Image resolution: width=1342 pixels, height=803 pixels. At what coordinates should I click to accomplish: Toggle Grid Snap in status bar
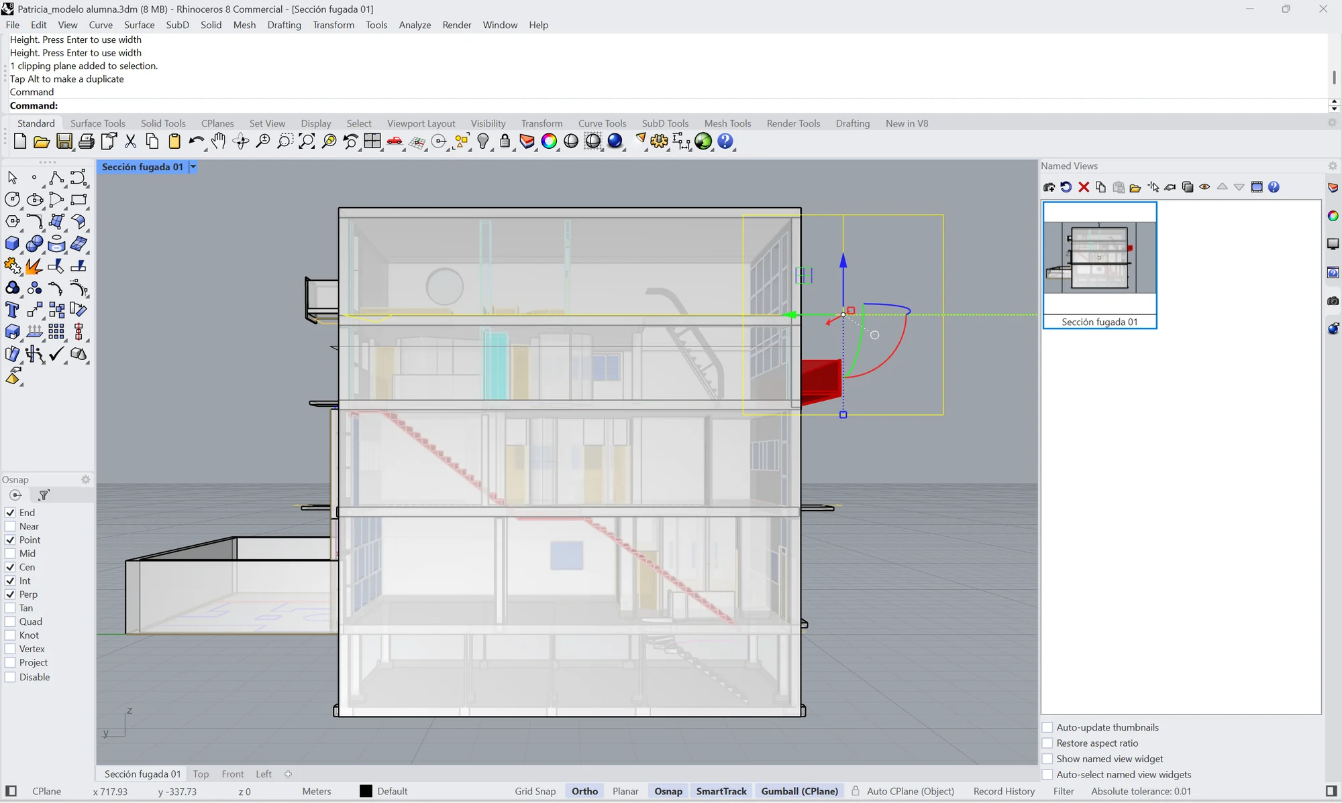click(535, 791)
